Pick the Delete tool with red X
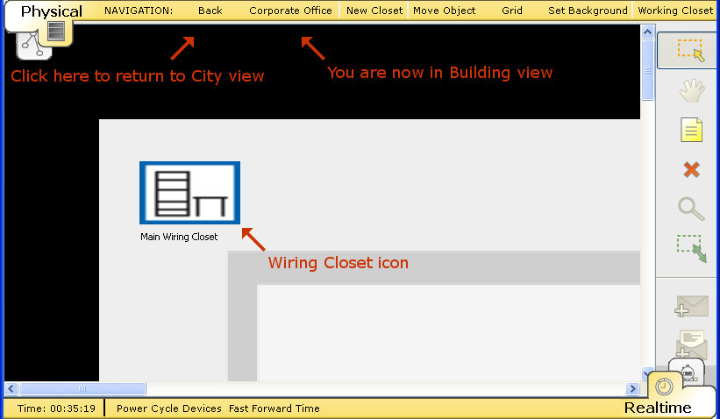Screen dimensions: 720x419 tap(692, 170)
